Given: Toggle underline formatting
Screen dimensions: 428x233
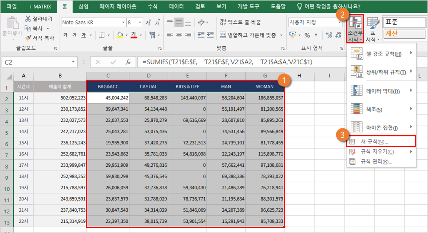Looking at the screenshot, I should click(84, 35).
